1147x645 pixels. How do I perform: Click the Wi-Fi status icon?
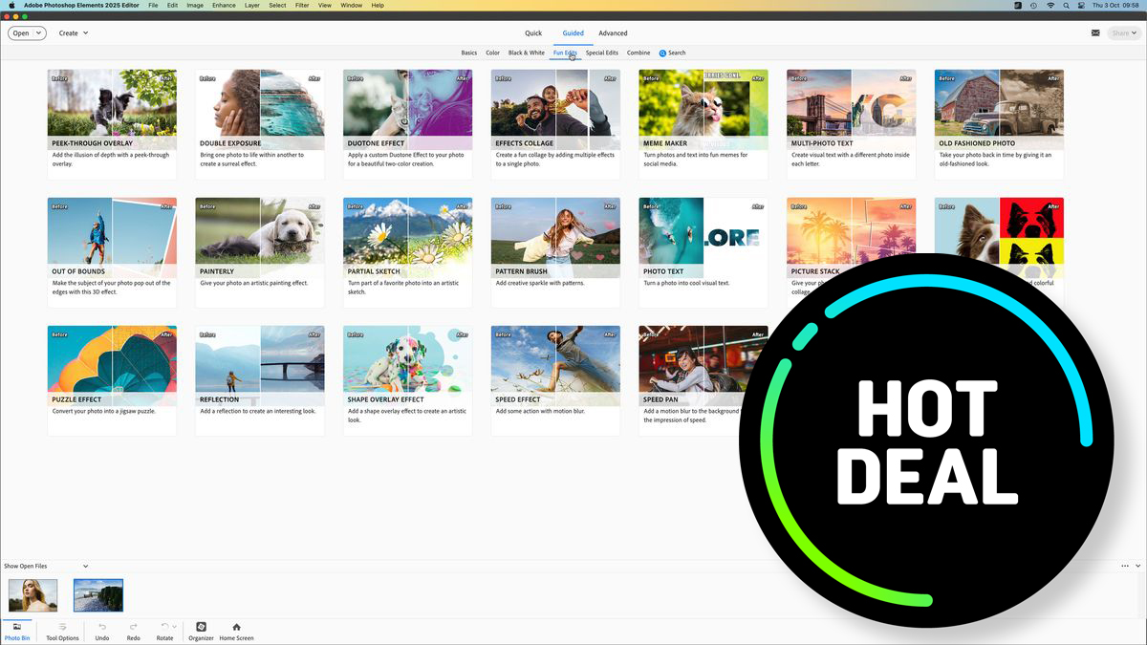(1051, 5)
